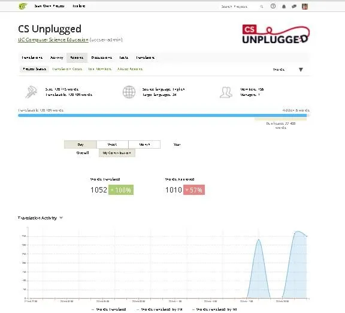Click the CS Unplugged project logo

click(276, 34)
